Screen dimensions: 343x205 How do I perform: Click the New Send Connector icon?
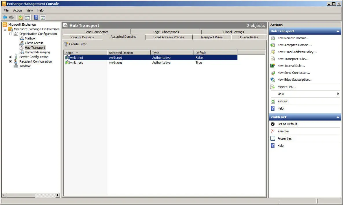(x=273, y=73)
